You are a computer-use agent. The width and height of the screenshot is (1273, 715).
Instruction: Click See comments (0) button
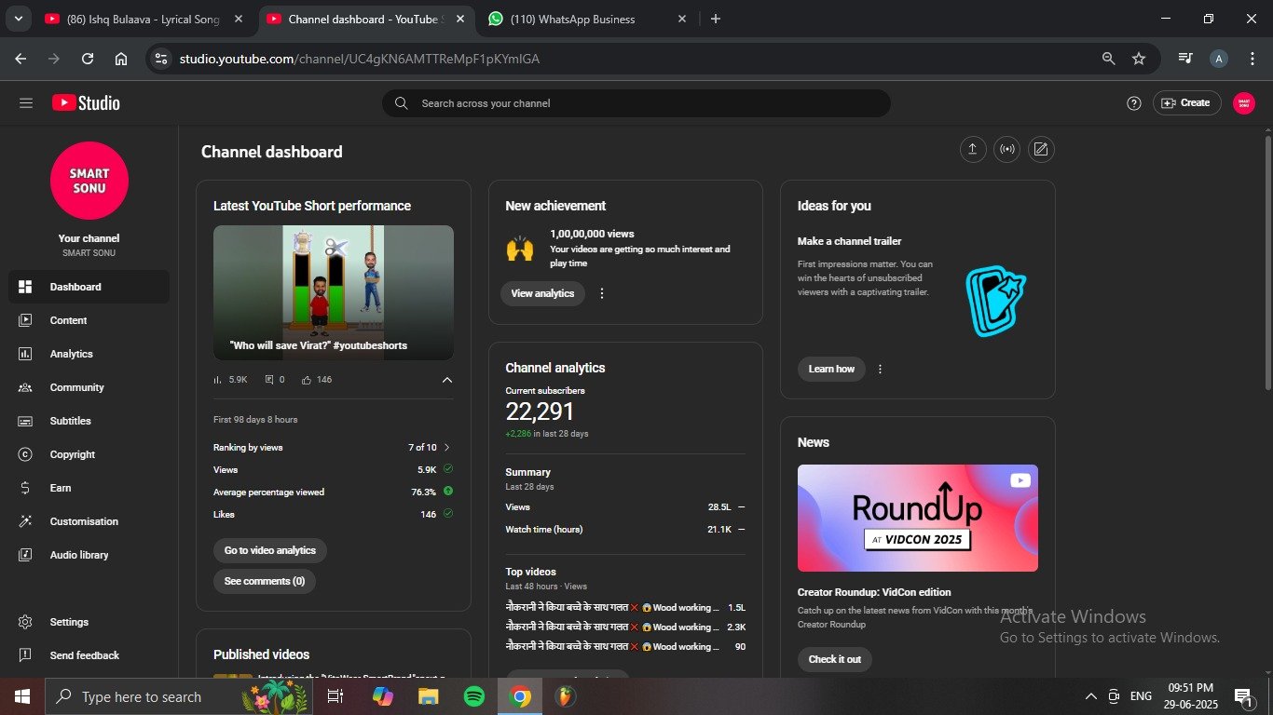(265, 581)
